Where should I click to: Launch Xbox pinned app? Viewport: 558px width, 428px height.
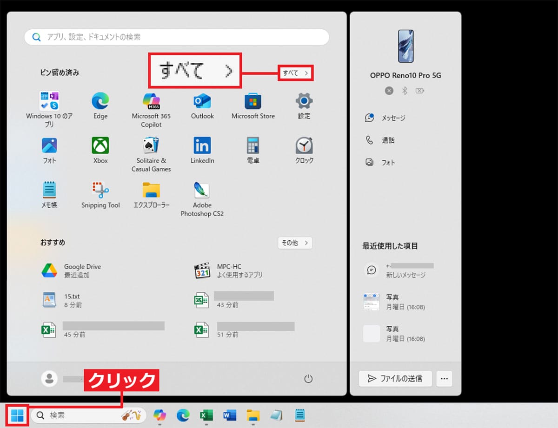coord(100,145)
